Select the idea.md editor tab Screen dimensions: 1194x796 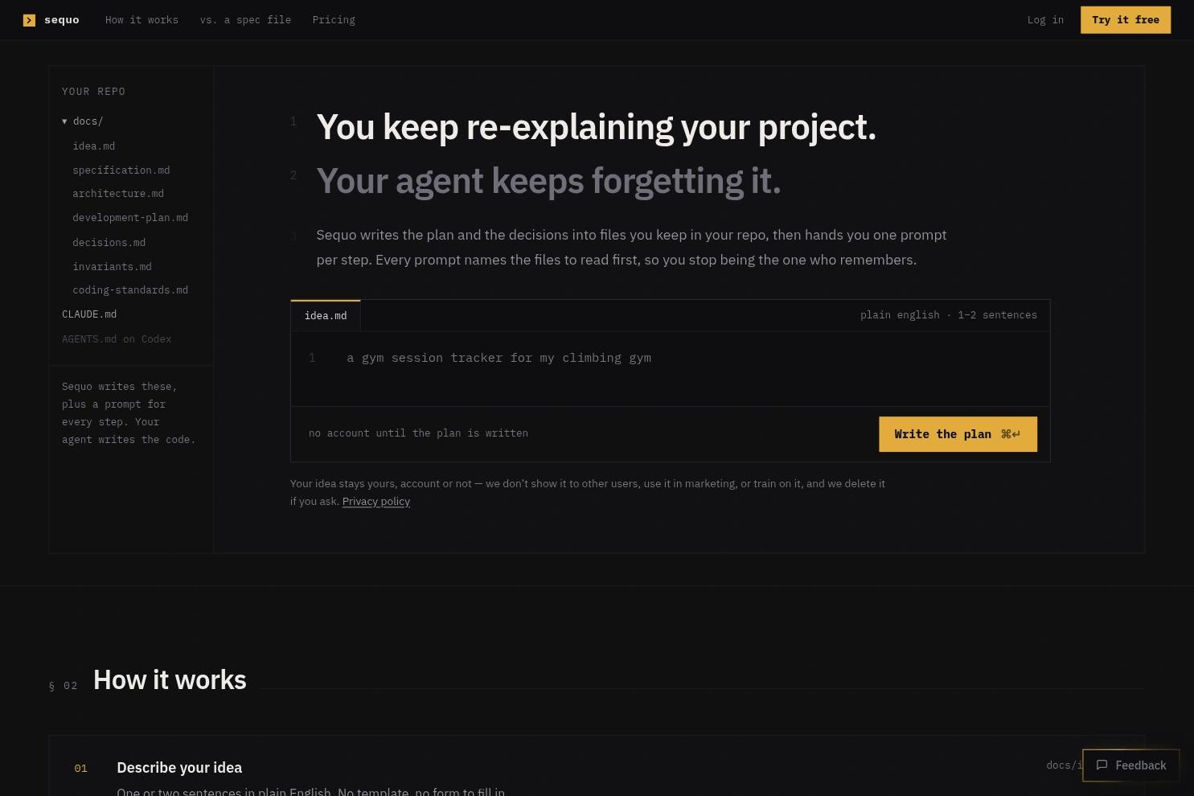click(326, 315)
